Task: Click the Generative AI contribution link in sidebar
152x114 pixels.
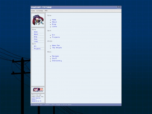Action: 37,100
